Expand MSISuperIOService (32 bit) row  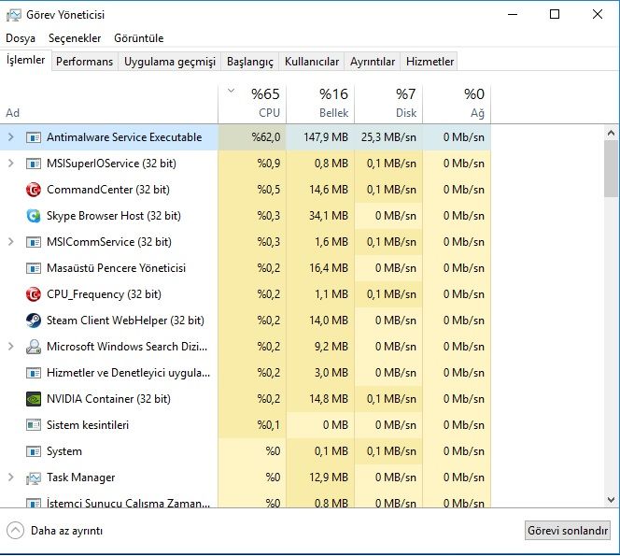click(10, 164)
